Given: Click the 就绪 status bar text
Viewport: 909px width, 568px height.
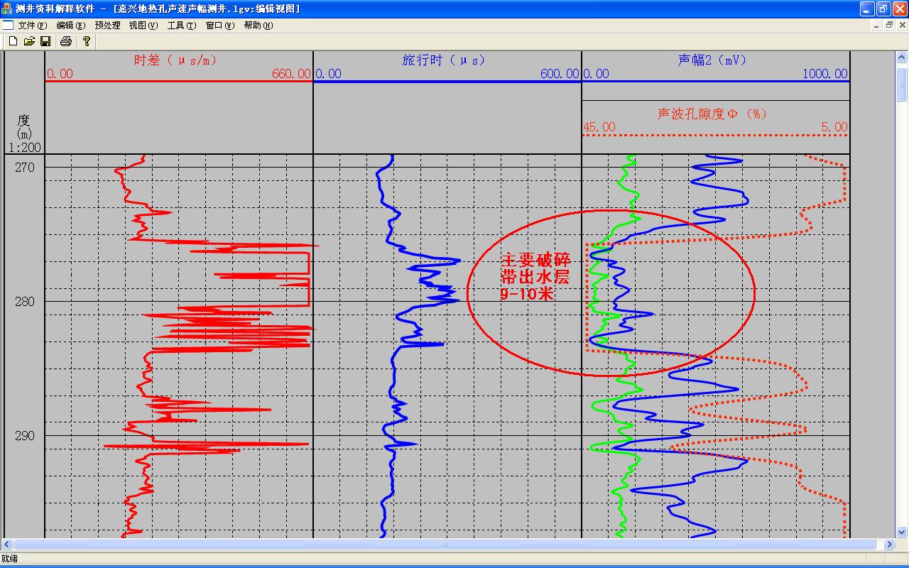Looking at the screenshot, I should [x=9, y=559].
